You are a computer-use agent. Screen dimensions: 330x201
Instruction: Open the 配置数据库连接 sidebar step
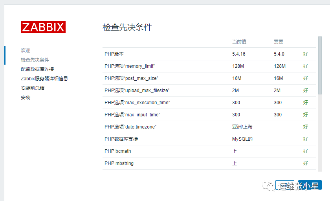(x=37, y=69)
